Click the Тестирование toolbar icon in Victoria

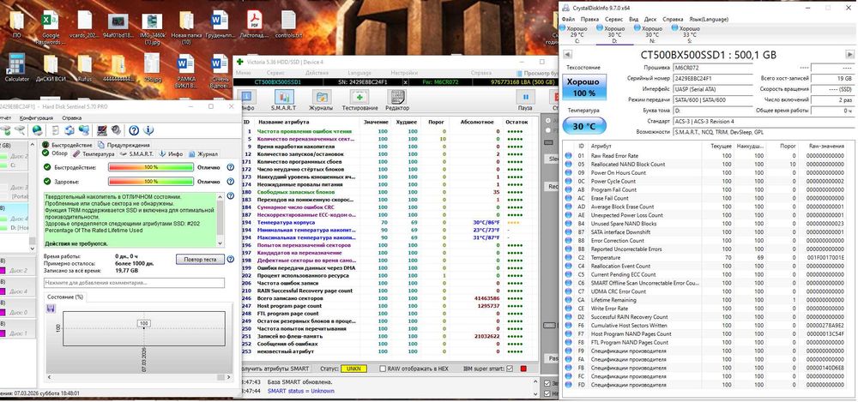point(360,98)
